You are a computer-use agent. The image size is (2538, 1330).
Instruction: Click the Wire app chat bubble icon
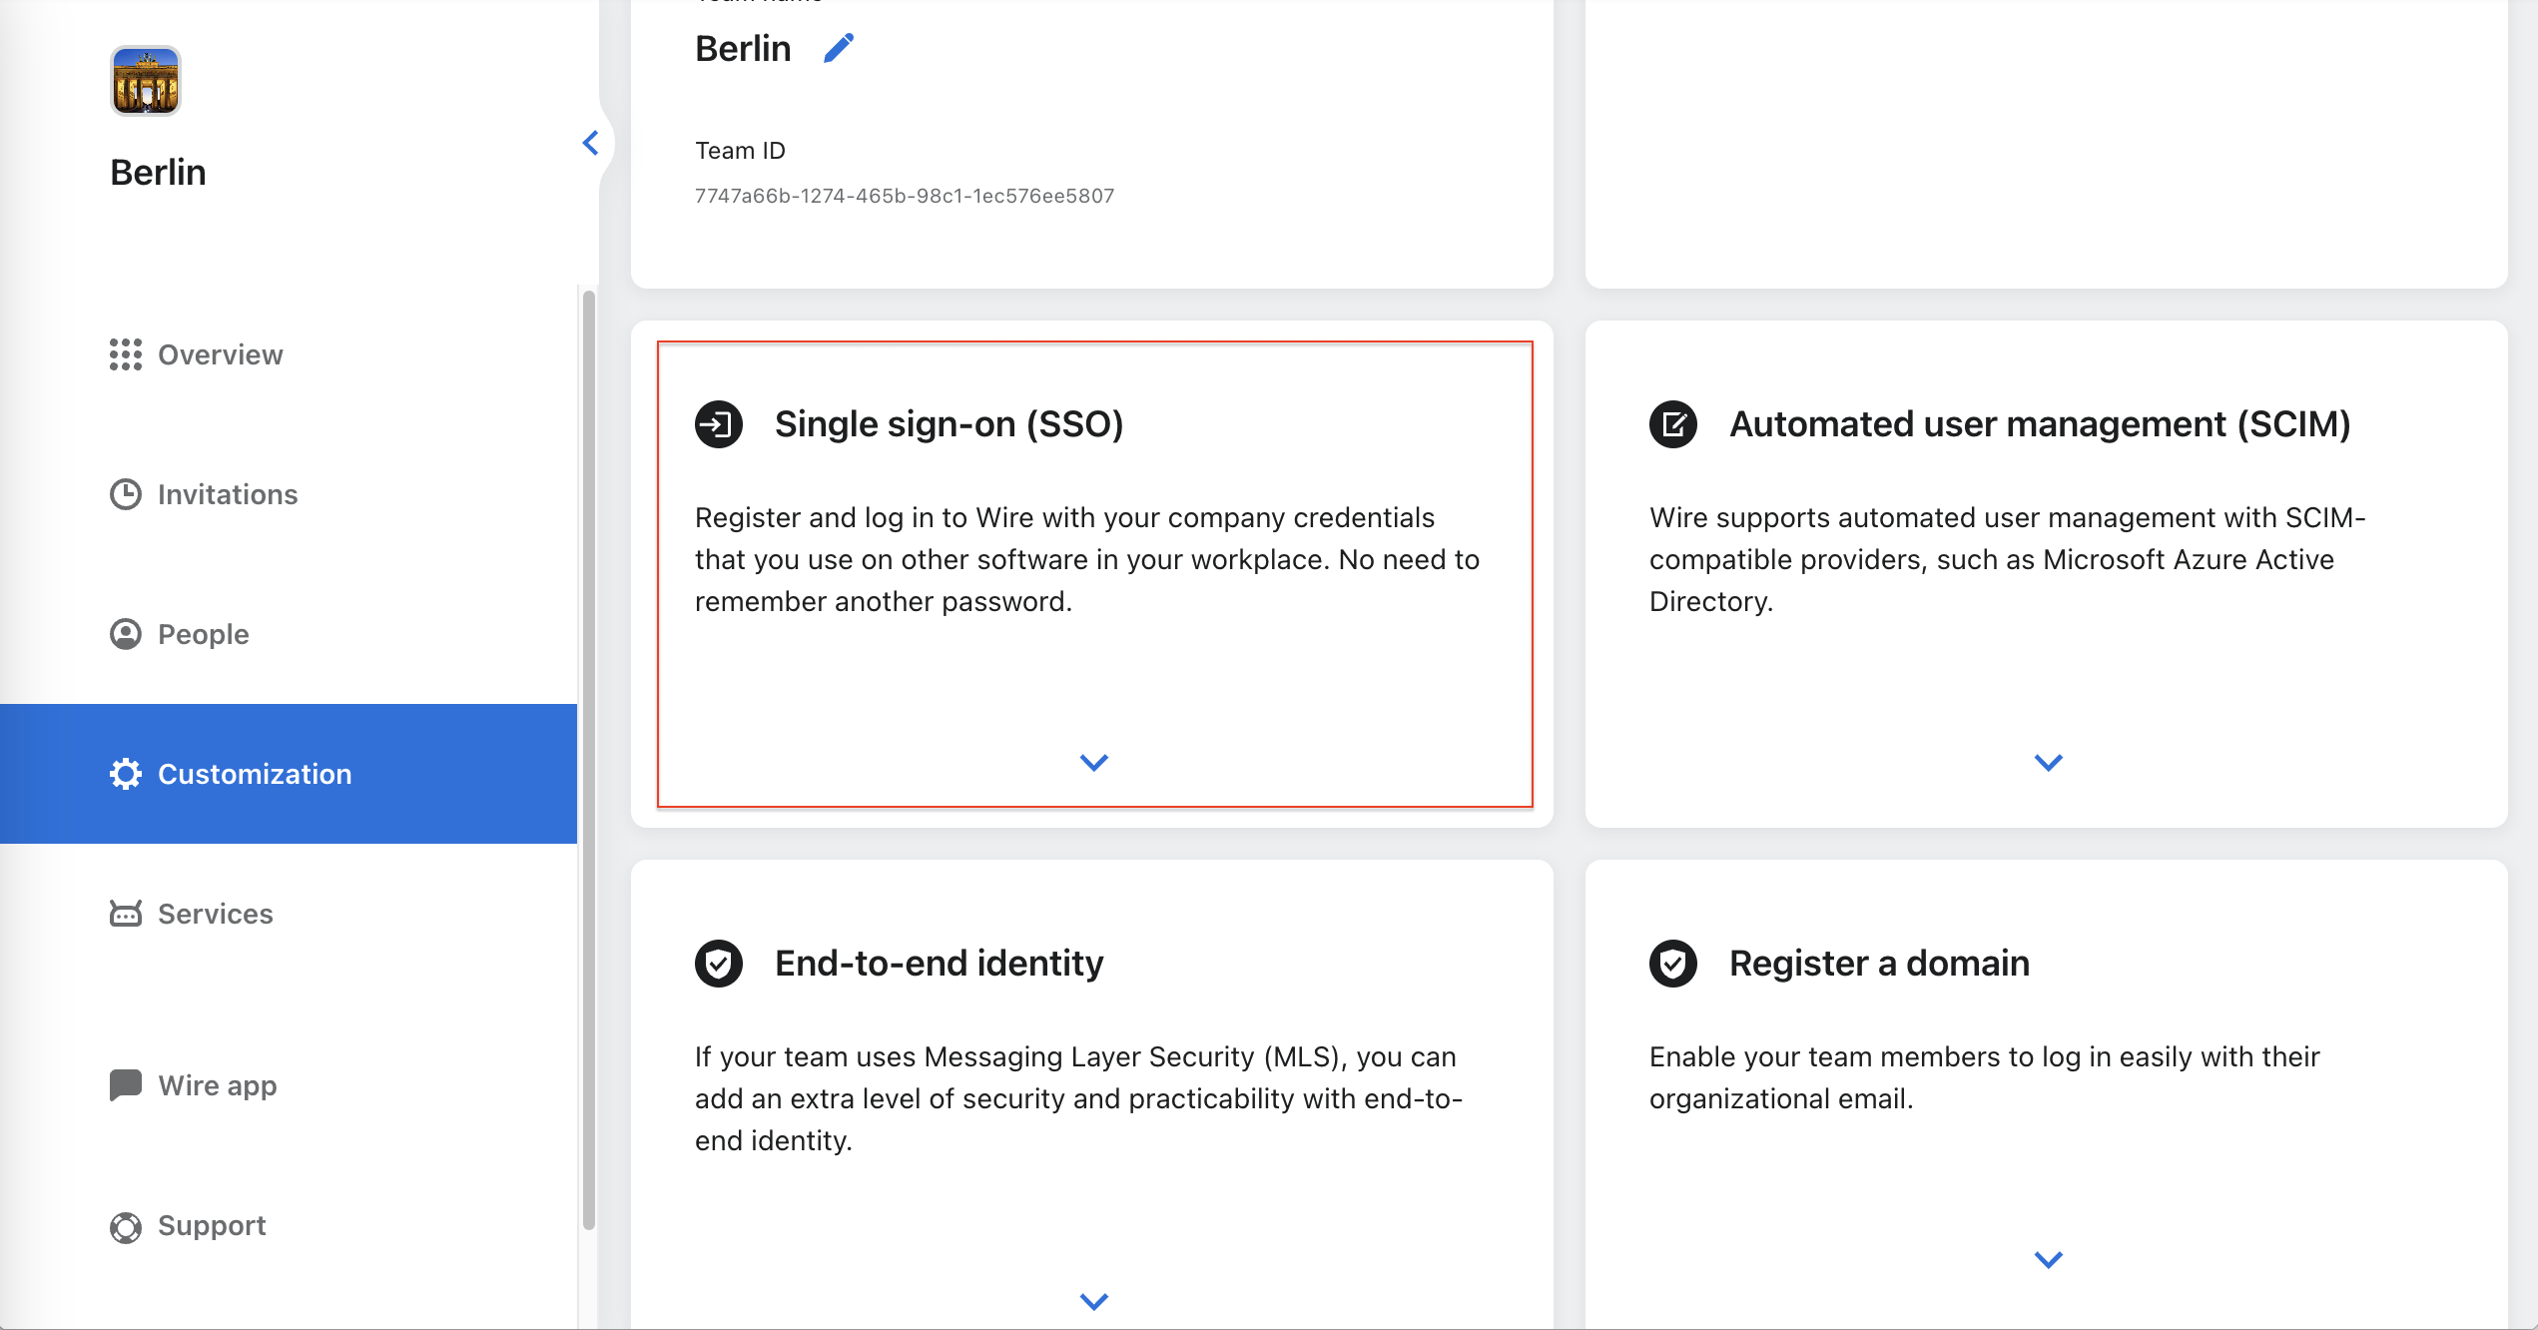click(126, 1084)
